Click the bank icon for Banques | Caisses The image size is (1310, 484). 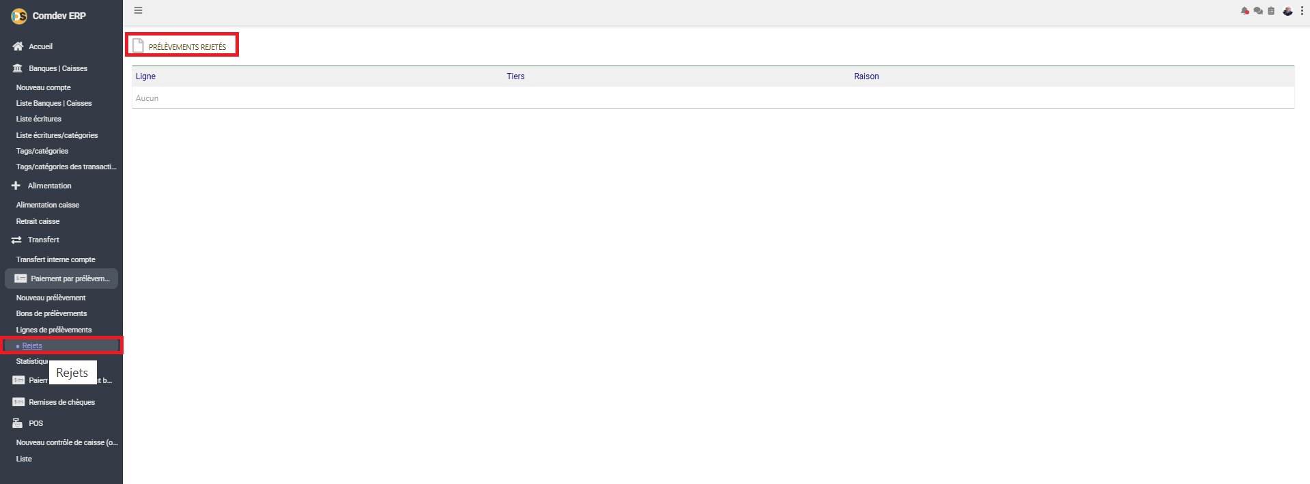pos(18,68)
